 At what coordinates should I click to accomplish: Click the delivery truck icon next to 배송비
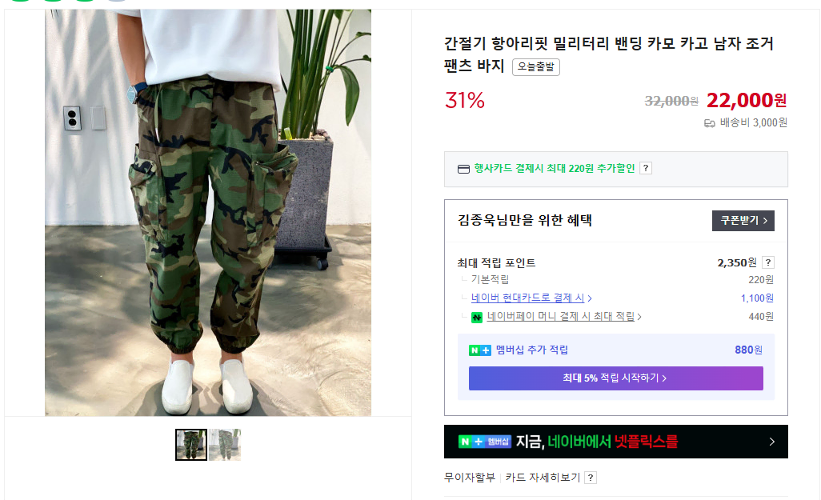(x=710, y=123)
